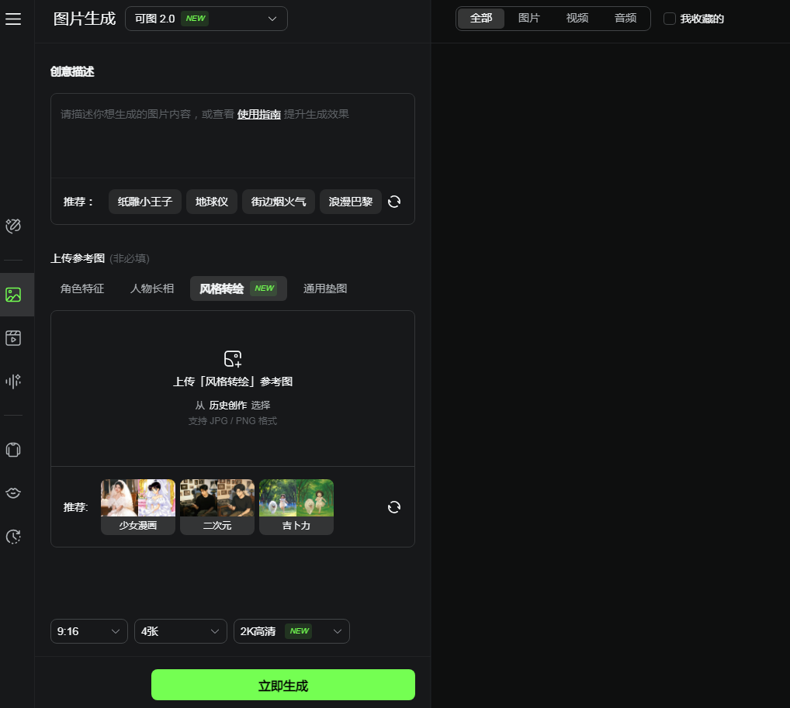Click the 立即生成 generate button
This screenshot has height=708, width=790.
pos(282,685)
